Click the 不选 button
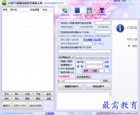The width and height of the screenshot is (140, 115). coord(38,94)
